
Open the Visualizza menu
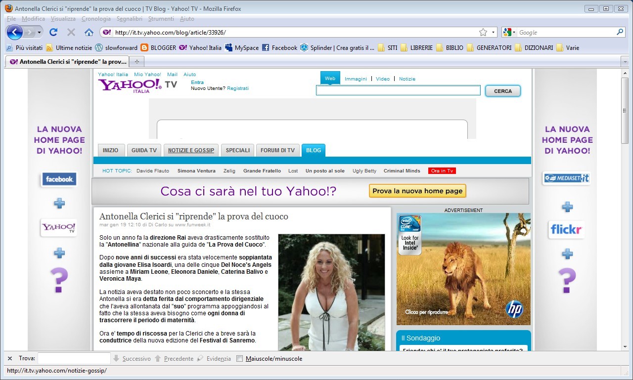pos(63,19)
